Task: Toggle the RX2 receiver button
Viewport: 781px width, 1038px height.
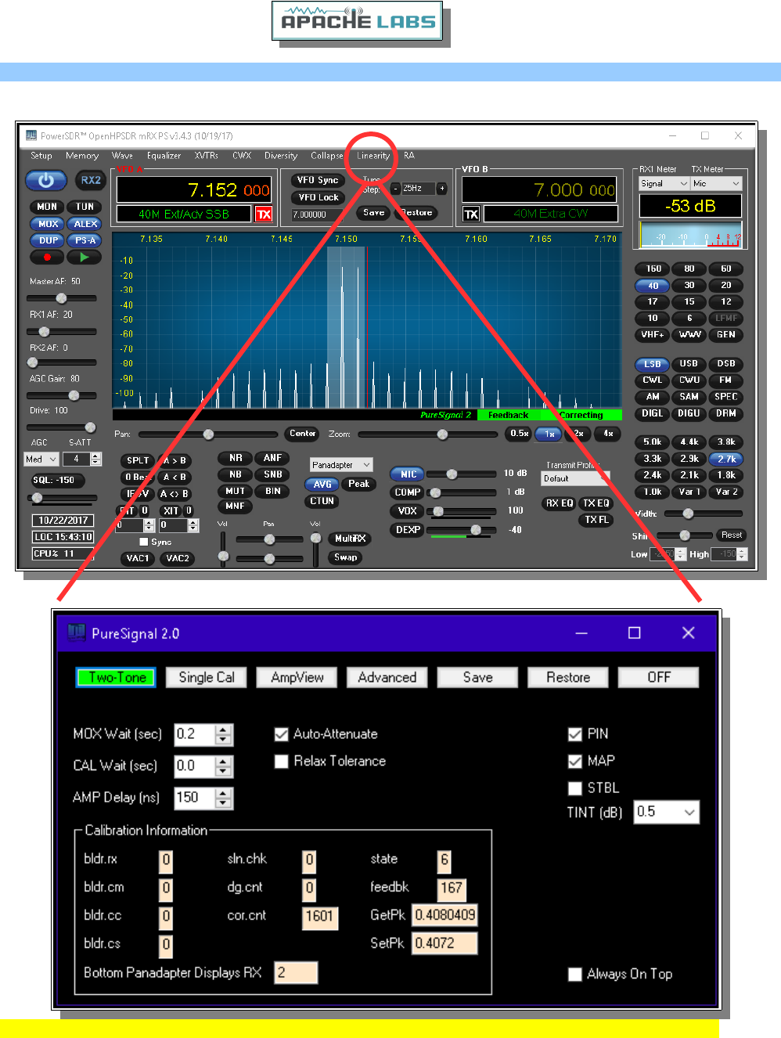Action: [x=90, y=180]
